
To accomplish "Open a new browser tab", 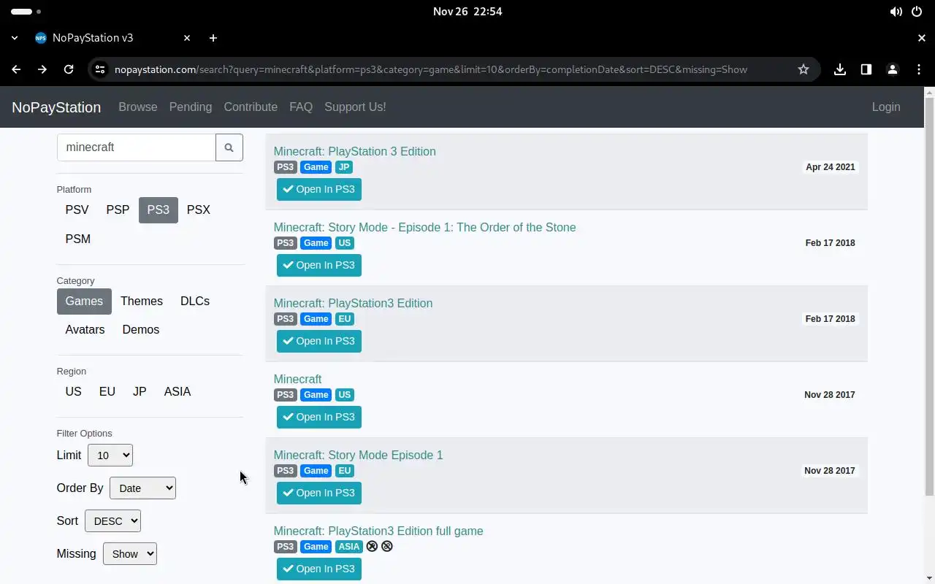I will point(213,38).
